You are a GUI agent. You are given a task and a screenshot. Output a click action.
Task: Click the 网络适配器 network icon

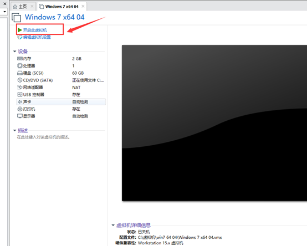click(20, 87)
